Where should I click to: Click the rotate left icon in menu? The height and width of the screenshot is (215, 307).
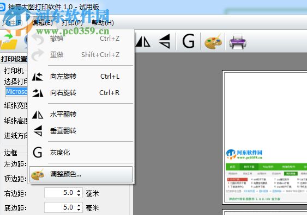click(38, 77)
